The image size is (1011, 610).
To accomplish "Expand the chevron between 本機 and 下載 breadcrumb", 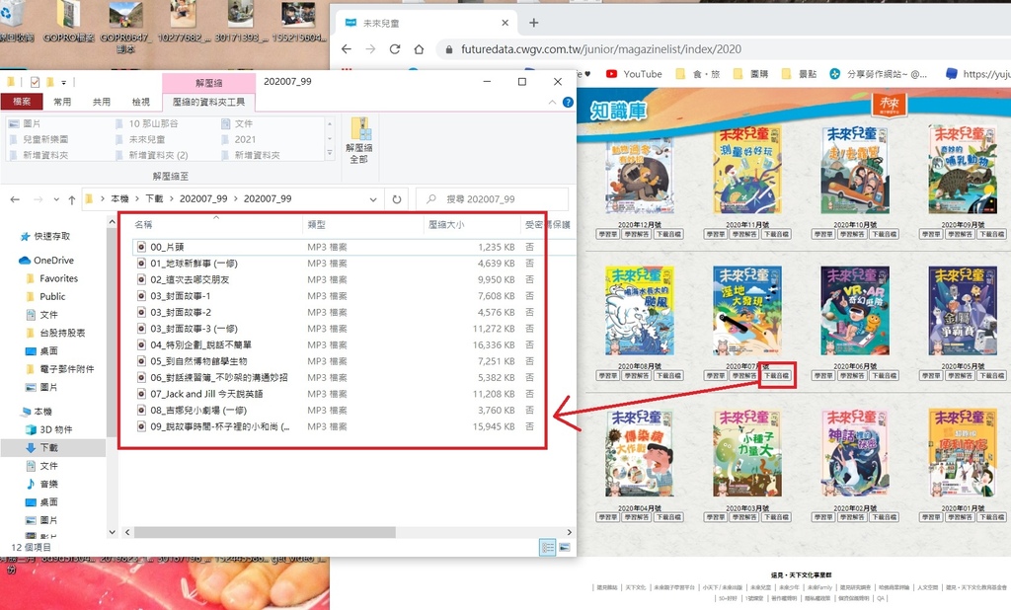I will coord(136,198).
